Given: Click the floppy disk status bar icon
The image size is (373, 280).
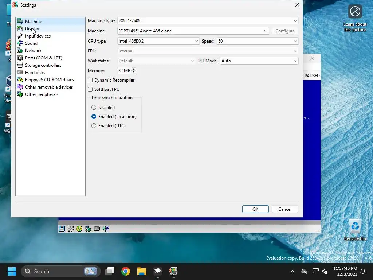Looking at the screenshot, I should (x=62, y=229).
